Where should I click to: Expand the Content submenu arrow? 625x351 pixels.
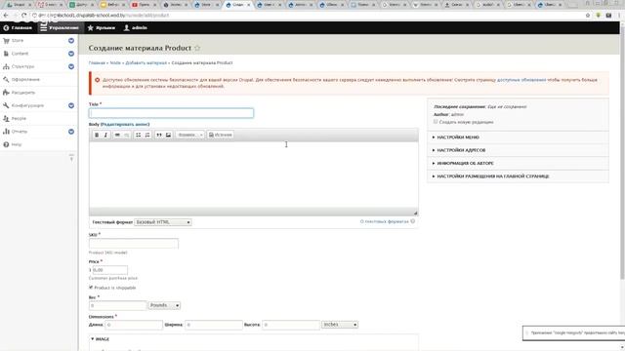coord(71,54)
